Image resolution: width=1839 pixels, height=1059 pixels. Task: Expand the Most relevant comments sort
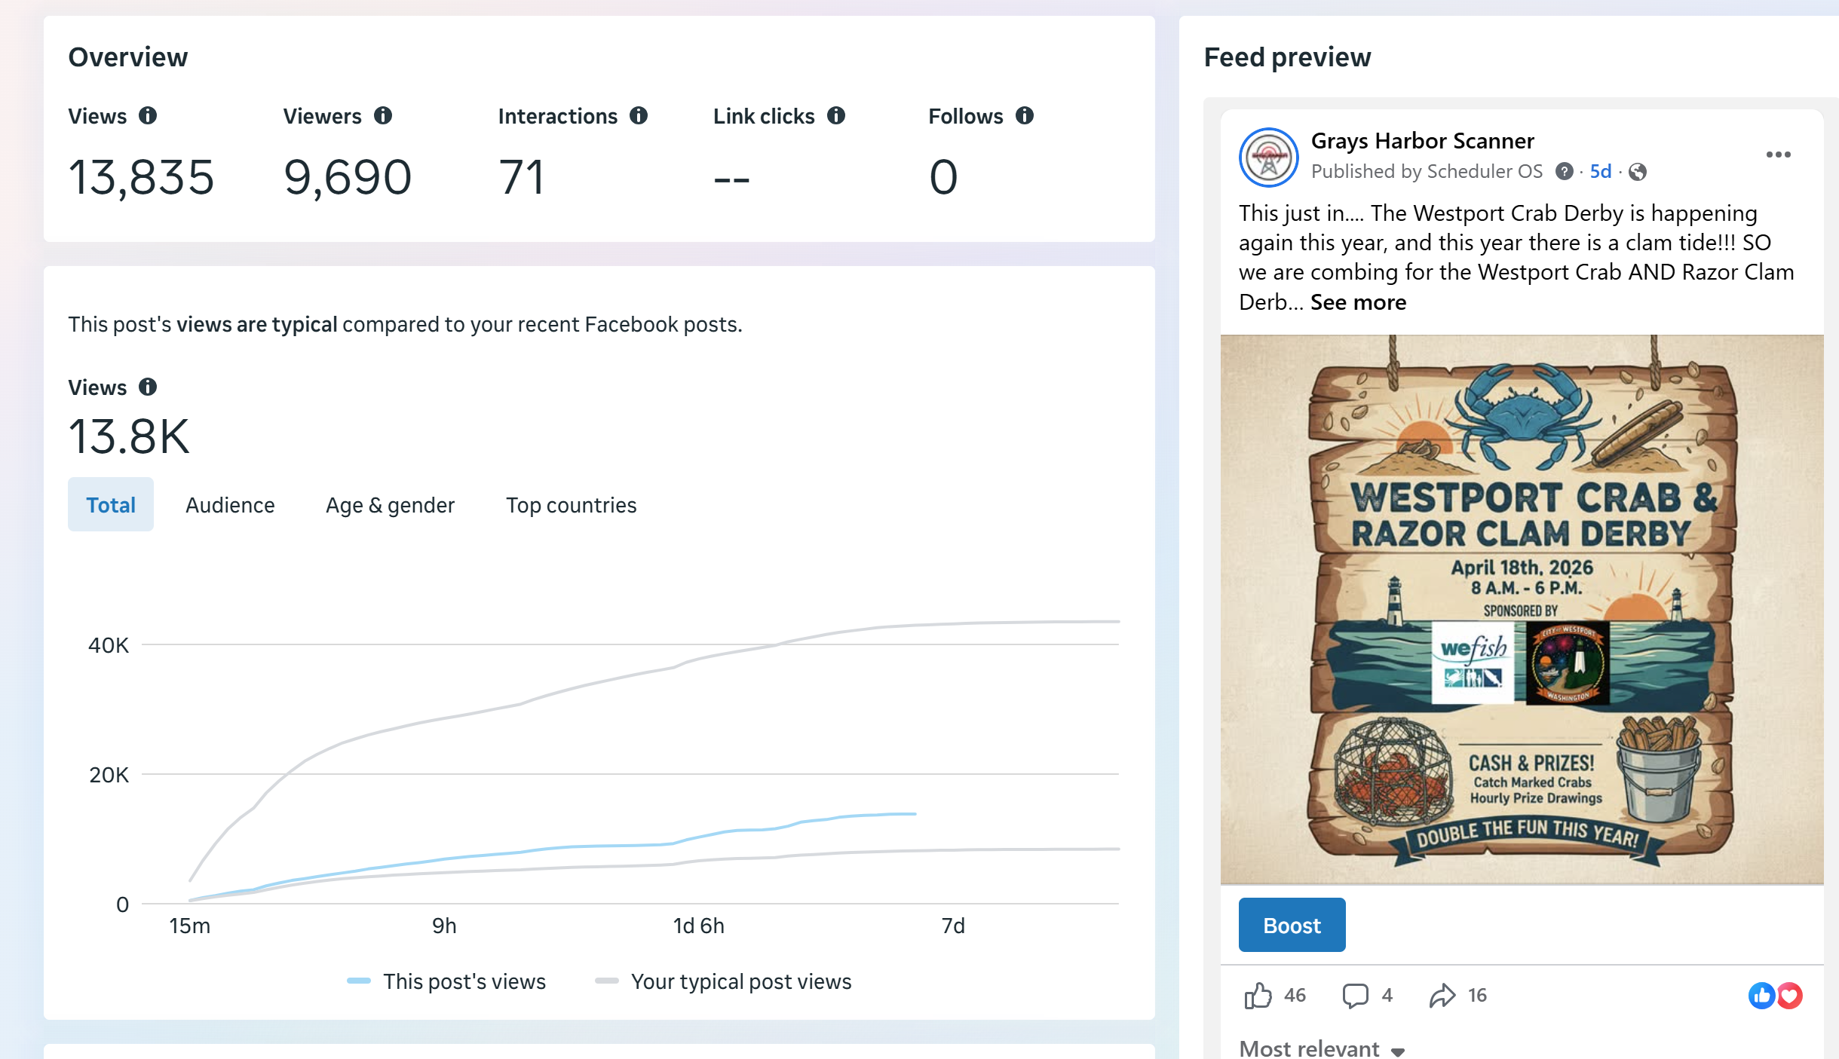1322,1048
